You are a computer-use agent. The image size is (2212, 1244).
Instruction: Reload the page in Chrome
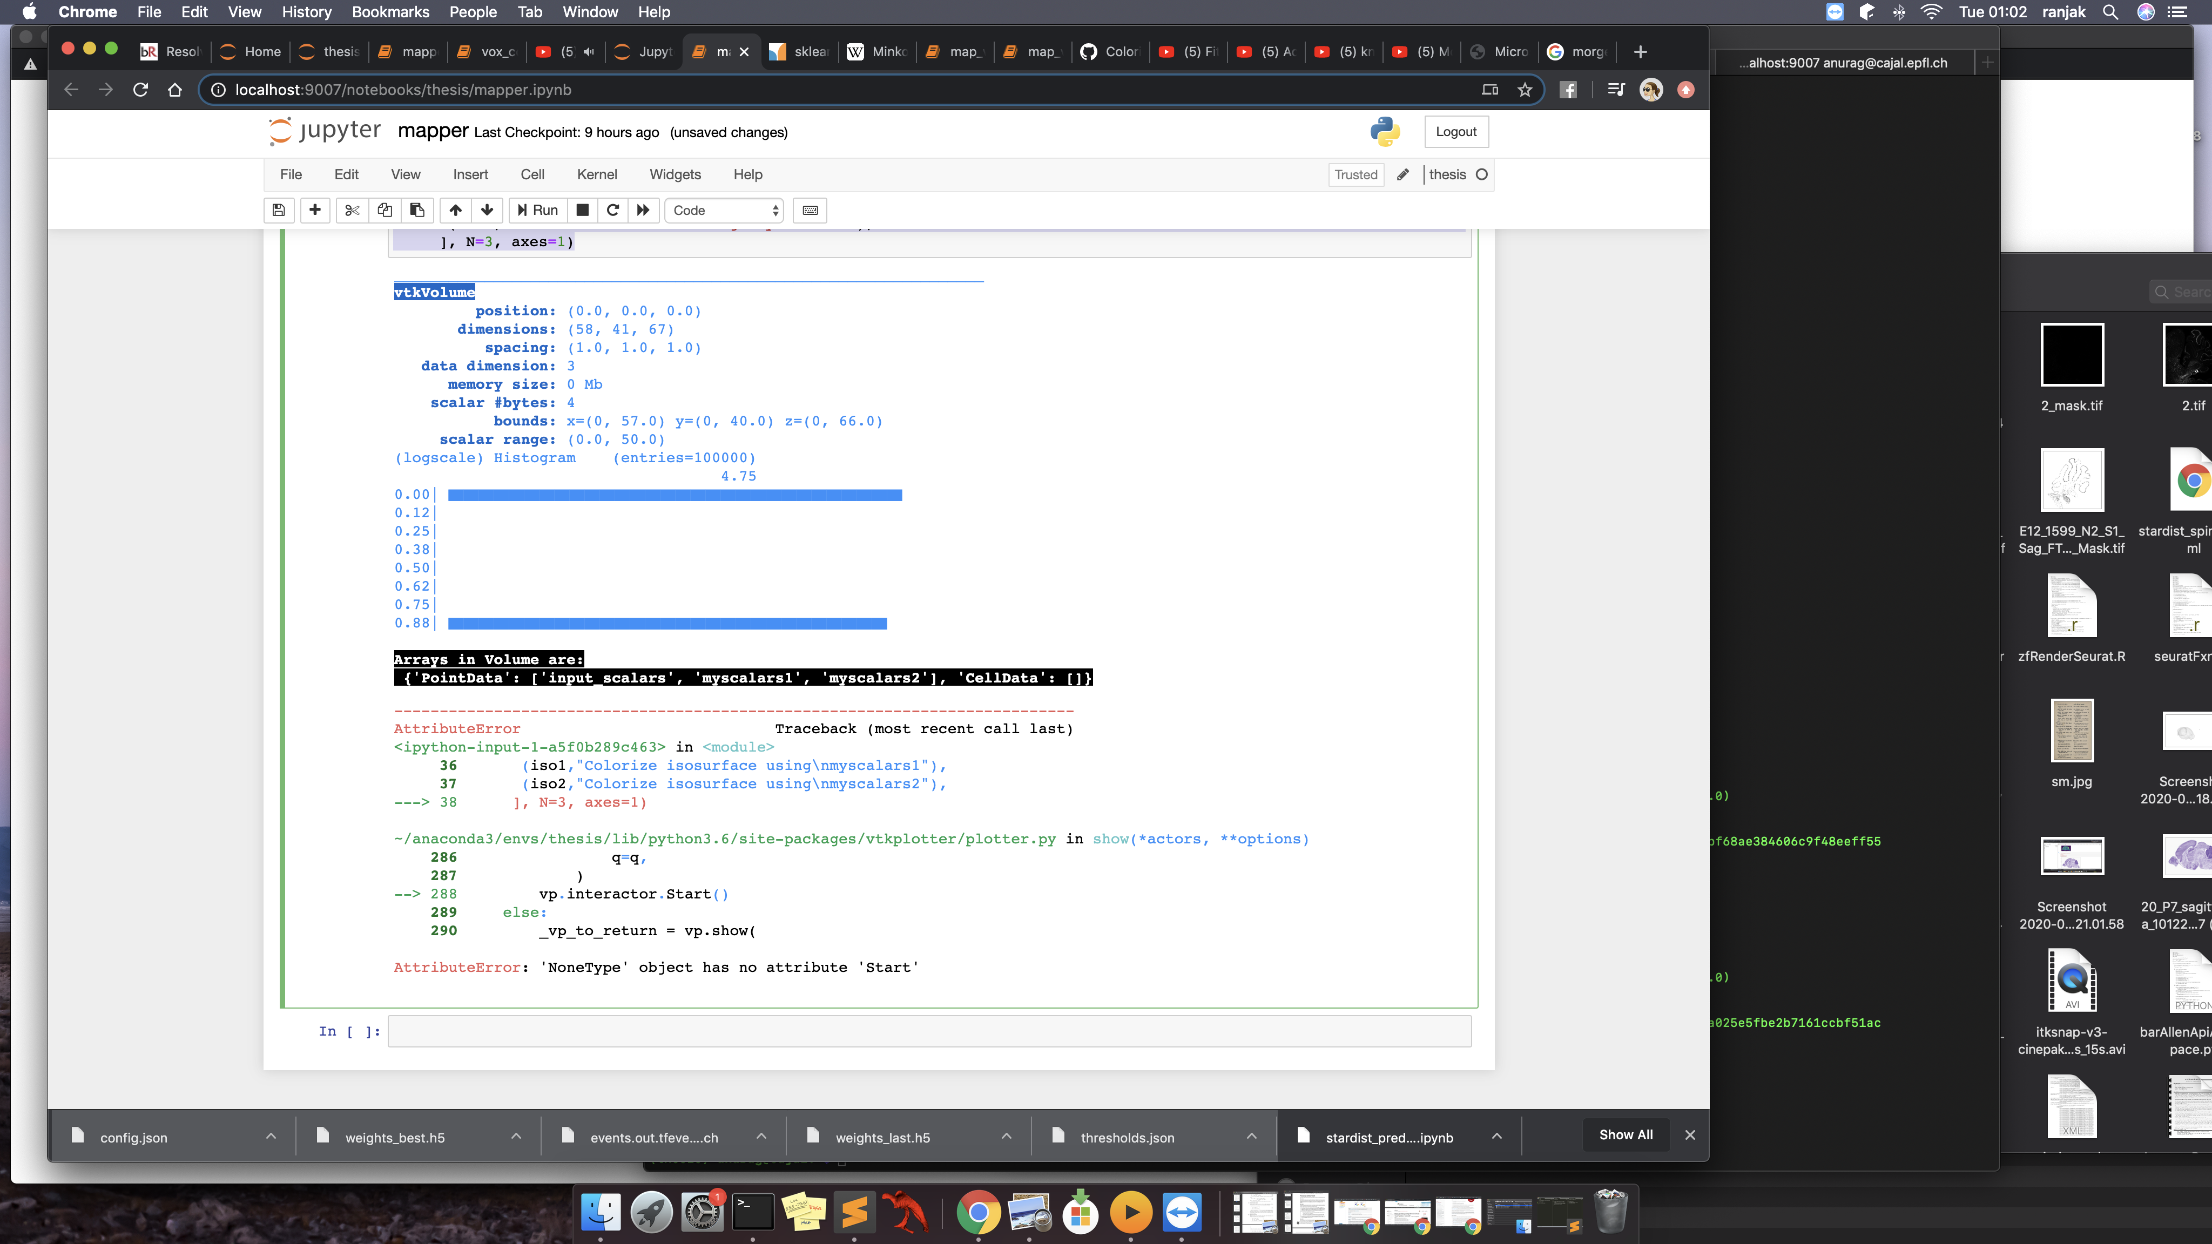coord(141,90)
